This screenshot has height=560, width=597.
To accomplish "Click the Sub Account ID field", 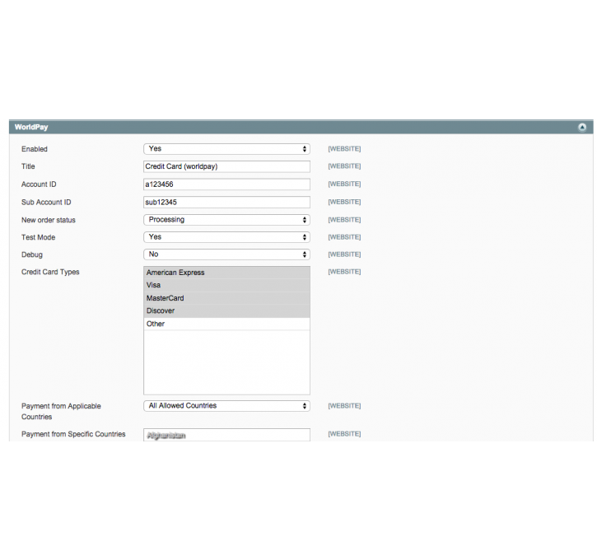I will [227, 202].
